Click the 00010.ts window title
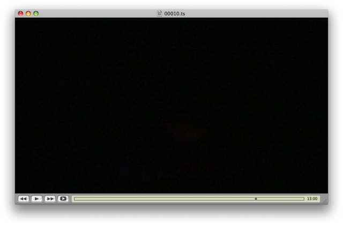Image resolution: width=343 pixels, height=225 pixels. [x=175, y=13]
